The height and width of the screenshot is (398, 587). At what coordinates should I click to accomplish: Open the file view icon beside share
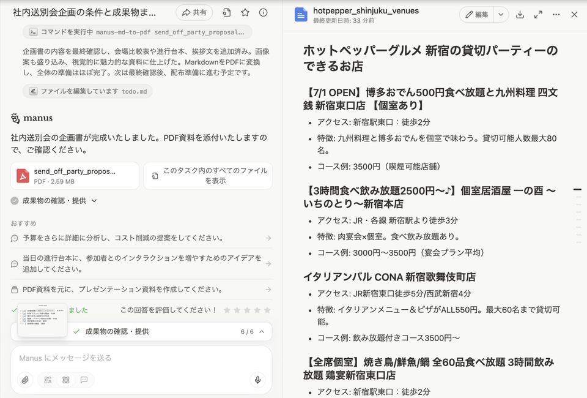(x=227, y=12)
